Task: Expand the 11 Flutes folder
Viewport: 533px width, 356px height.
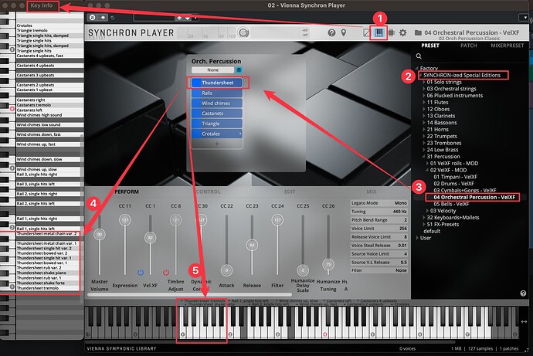Action: click(424, 102)
